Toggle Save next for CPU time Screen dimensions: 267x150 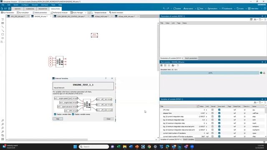[219, 110]
